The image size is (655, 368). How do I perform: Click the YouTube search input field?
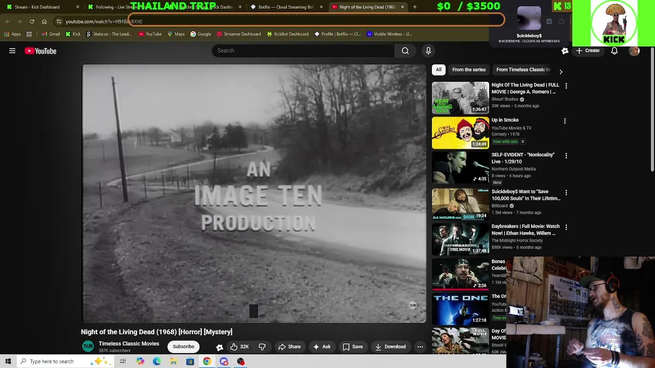point(303,51)
